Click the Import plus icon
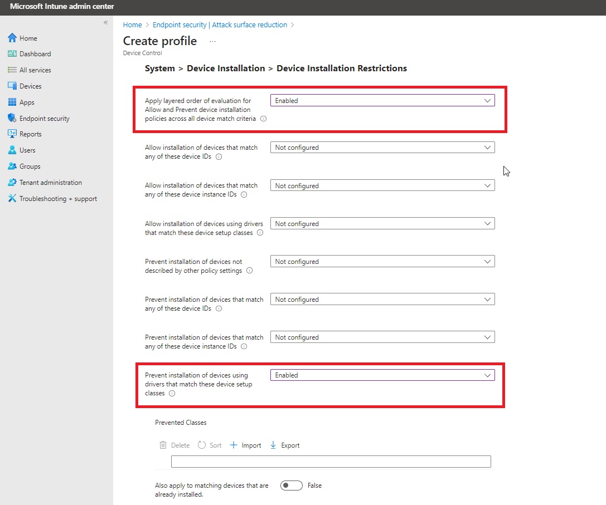 click(234, 445)
